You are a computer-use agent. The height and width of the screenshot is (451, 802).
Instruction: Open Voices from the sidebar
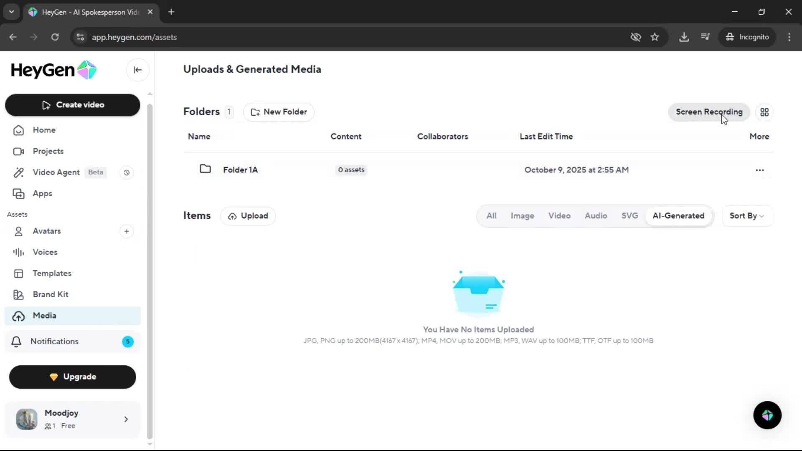[45, 252]
